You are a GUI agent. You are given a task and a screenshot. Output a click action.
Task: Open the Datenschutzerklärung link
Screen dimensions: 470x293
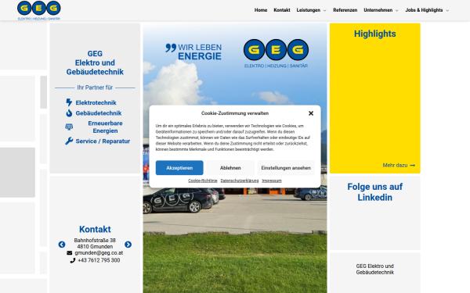[240, 180]
